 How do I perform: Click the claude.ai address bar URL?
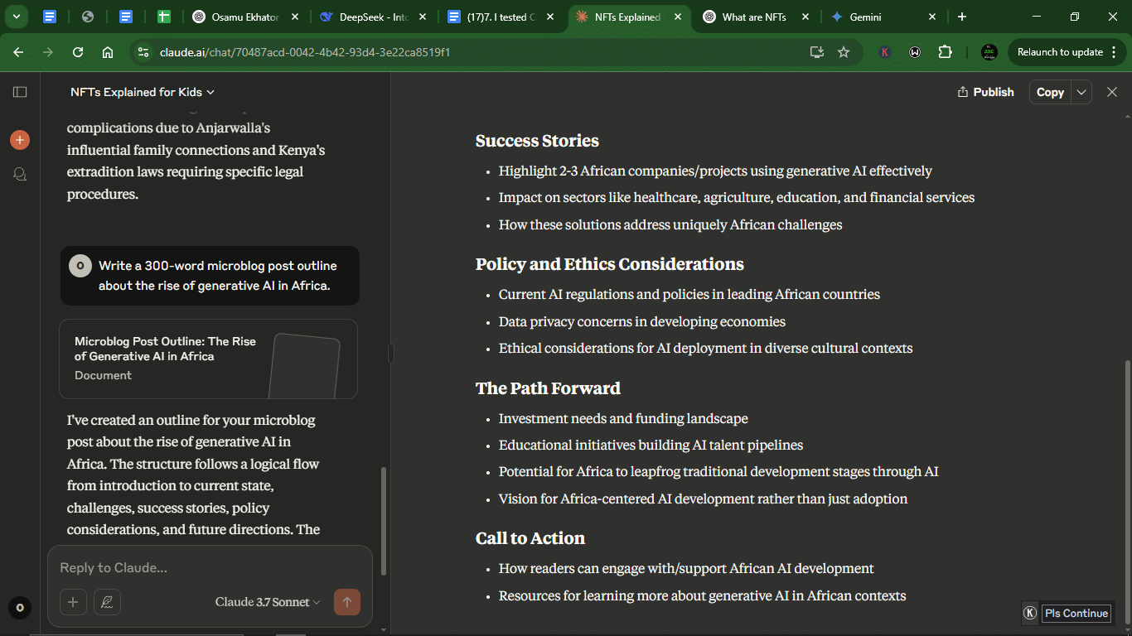[305, 52]
